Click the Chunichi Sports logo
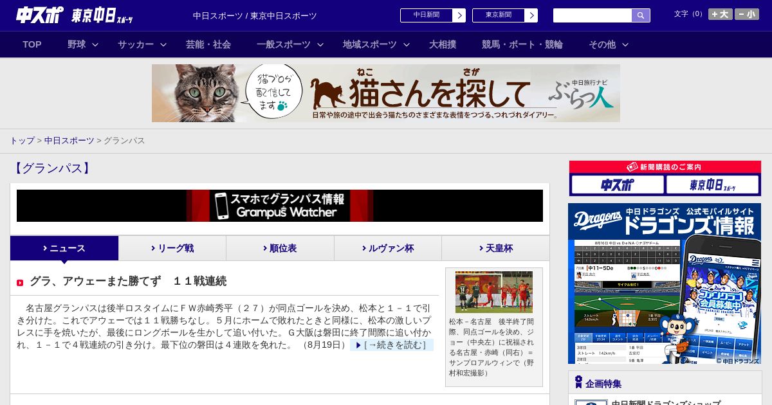This screenshot has height=405, width=772. point(40,15)
